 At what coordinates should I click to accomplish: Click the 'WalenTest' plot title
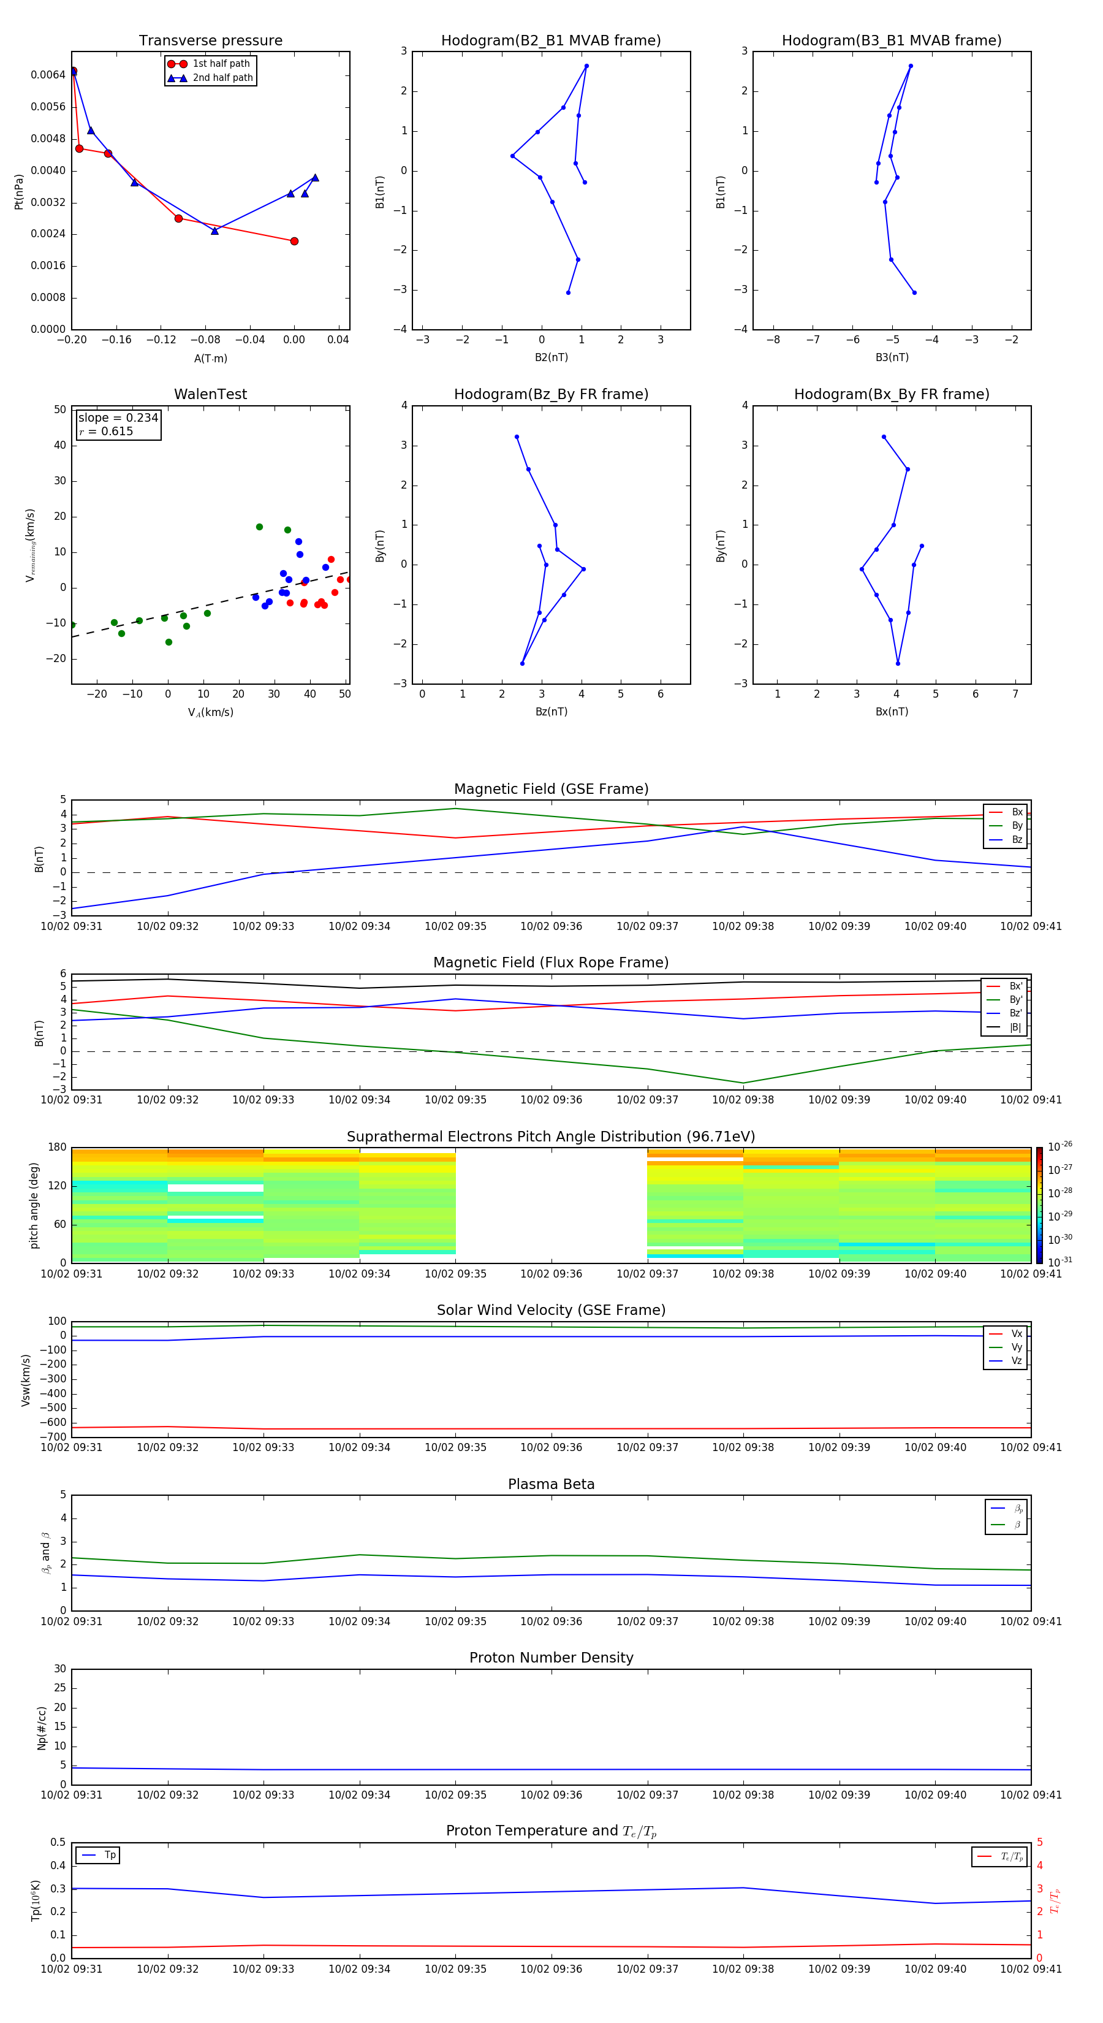pyautogui.click(x=210, y=394)
